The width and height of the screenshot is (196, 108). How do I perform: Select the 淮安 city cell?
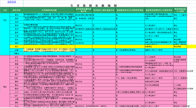click(x=17, y=18)
